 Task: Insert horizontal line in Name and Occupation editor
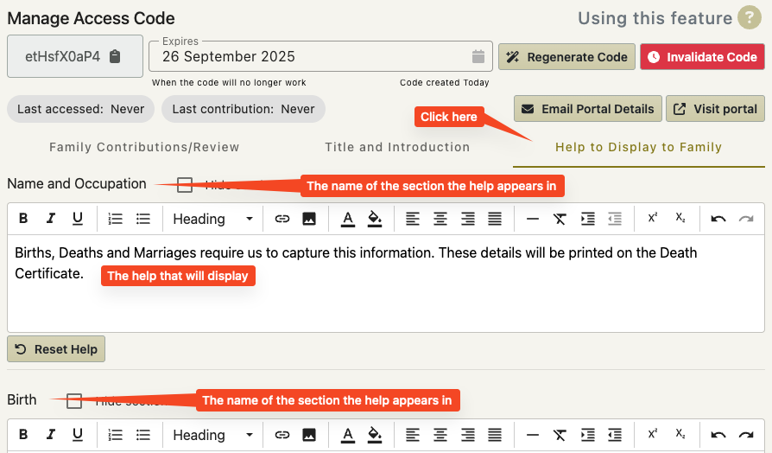pos(532,219)
